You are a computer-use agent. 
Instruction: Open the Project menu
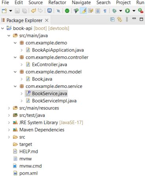click(123, 2)
